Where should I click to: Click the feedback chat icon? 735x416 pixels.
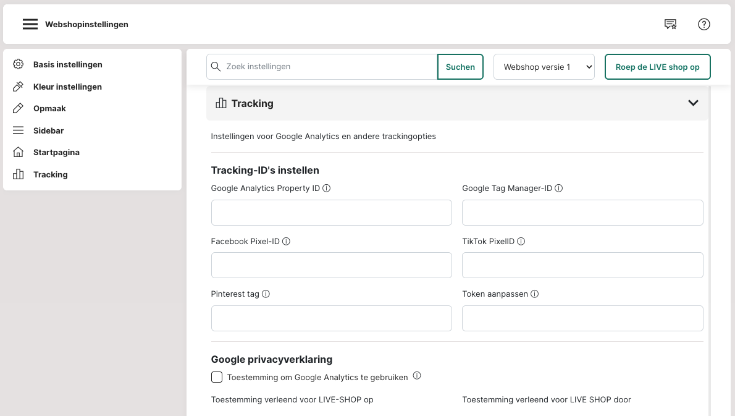[x=670, y=24]
